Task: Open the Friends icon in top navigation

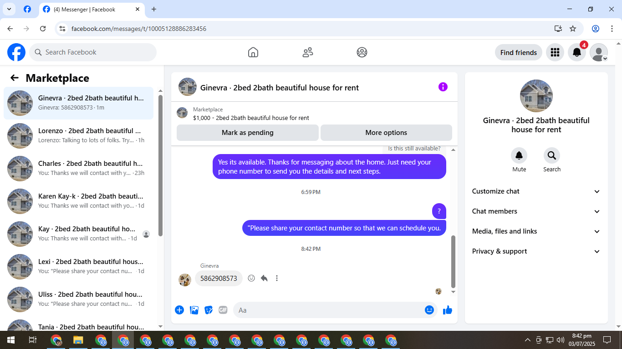Action: 308,52
